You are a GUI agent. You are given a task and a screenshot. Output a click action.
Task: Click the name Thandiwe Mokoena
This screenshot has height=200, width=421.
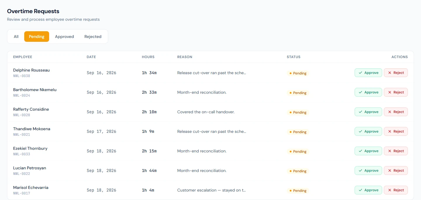click(x=32, y=129)
